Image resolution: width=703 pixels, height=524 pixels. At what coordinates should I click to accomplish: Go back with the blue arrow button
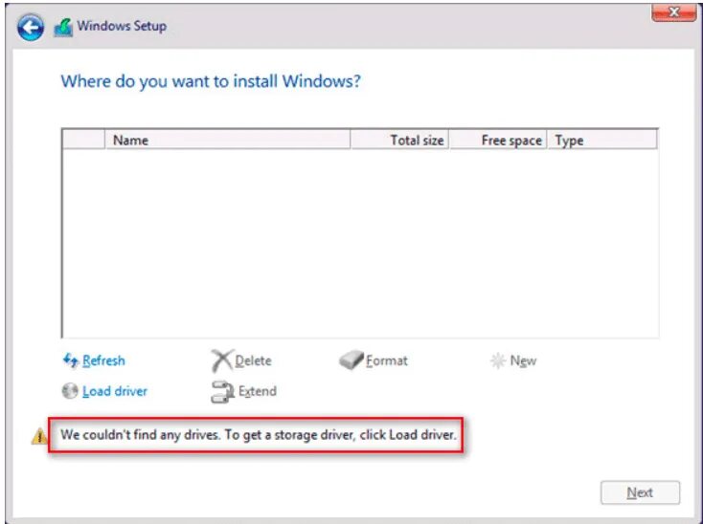(x=31, y=28)
